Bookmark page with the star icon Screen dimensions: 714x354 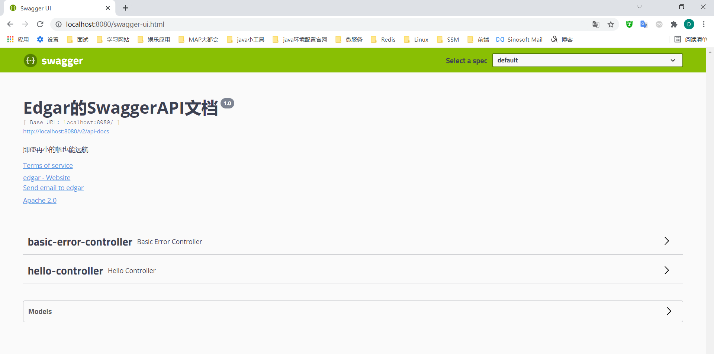[611, 25]
